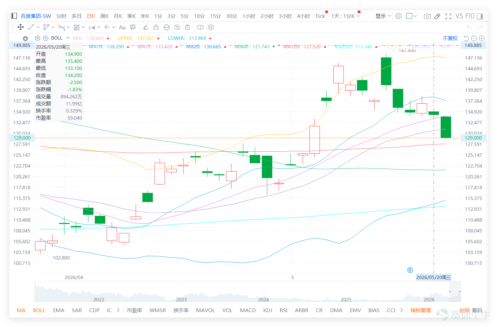Expand trend line tool options arrow

38,27
